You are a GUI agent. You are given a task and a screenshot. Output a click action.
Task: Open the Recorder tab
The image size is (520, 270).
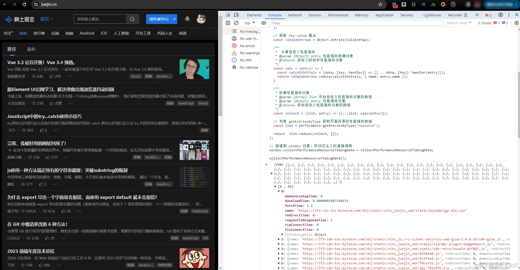tap(458, 15)
